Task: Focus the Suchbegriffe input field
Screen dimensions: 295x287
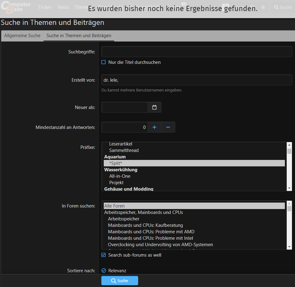Action: click(x=197, y=52)
